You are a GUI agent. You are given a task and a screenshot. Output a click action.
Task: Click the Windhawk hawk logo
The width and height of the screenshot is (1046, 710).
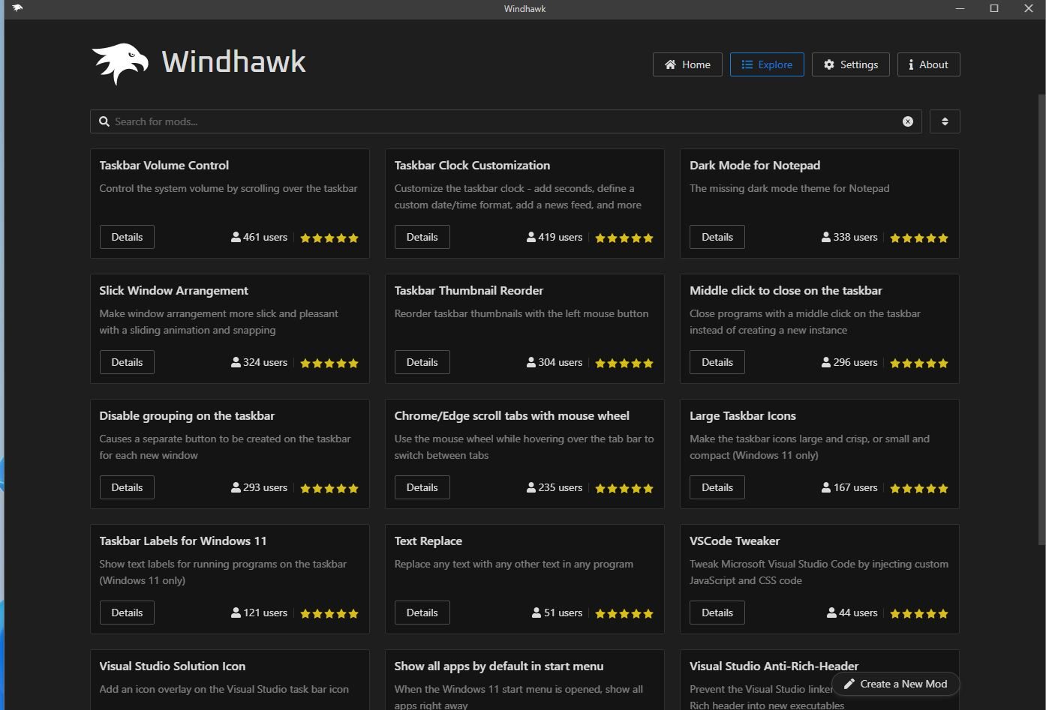pyautogui.click(x=120, y=64)
